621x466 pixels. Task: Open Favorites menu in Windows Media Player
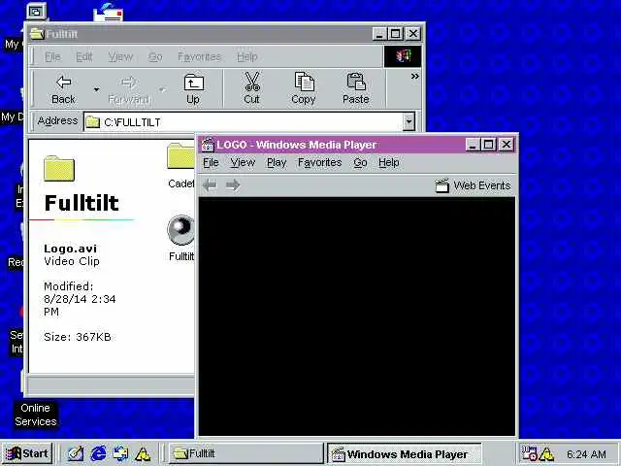(x=319, y=162)
